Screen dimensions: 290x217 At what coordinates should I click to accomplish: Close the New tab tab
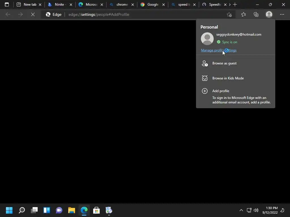pos(40,5)
